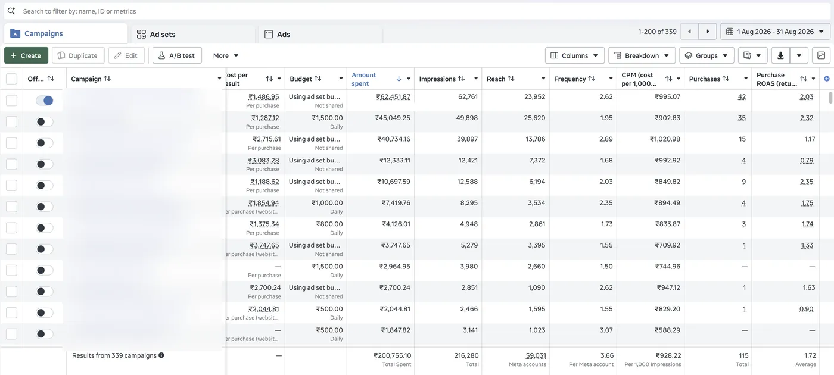Open the ₹1,486.95 cost per result link
Image resolution: width=834 pixels, height=375 pixels.
[264, 96]
